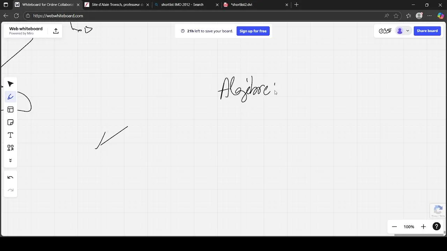Click the horizontal scrollbar at bottom
Screen dimensions: 447x251
point(419,235)
